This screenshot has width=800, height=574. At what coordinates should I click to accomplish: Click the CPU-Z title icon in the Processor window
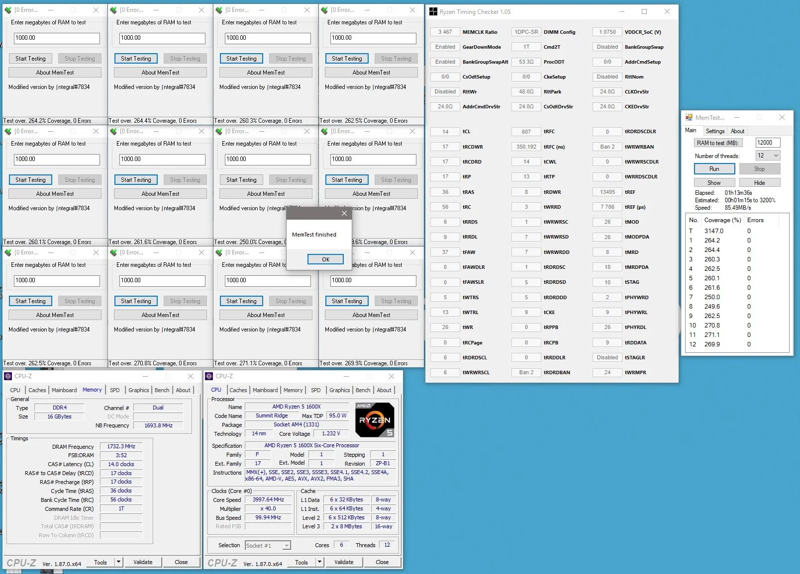click(209, 376)
